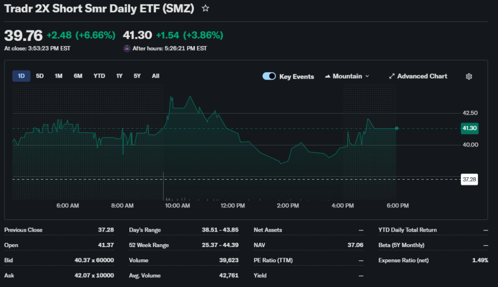Show the All time range
The height and width of the screenshot is (287, 498).
pos(156,76)
